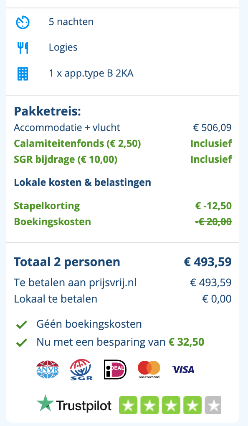This screenshot has height=426, width=248.
Task: Click the VISA logo
Action: pos(183,370)
